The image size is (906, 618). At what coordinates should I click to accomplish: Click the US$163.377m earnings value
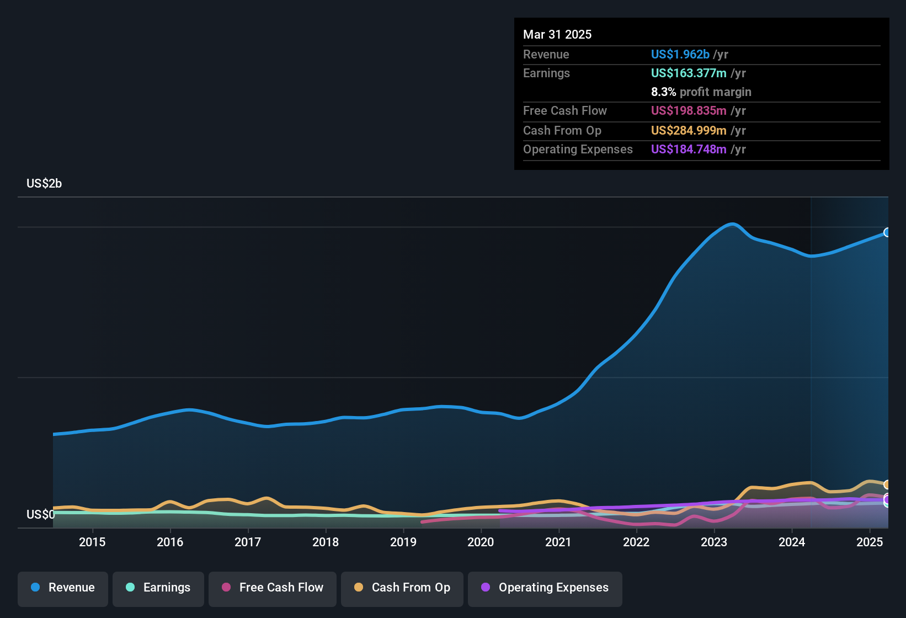click(689, 73)
